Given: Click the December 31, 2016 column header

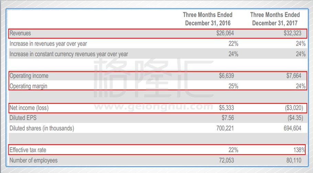Looking at the screenshot, I should click(207, 19).
